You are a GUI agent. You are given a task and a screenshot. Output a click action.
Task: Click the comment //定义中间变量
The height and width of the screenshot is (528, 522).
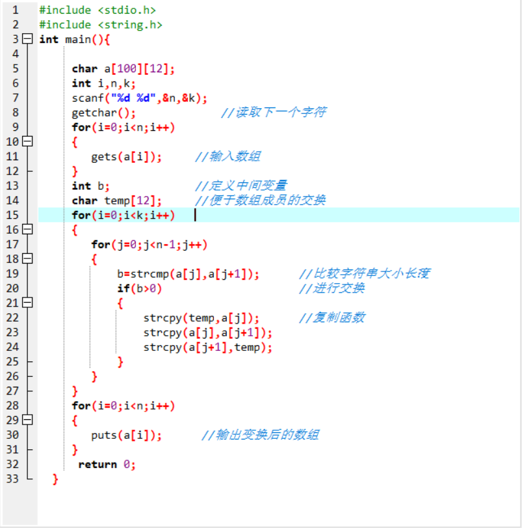pos(241,186)
